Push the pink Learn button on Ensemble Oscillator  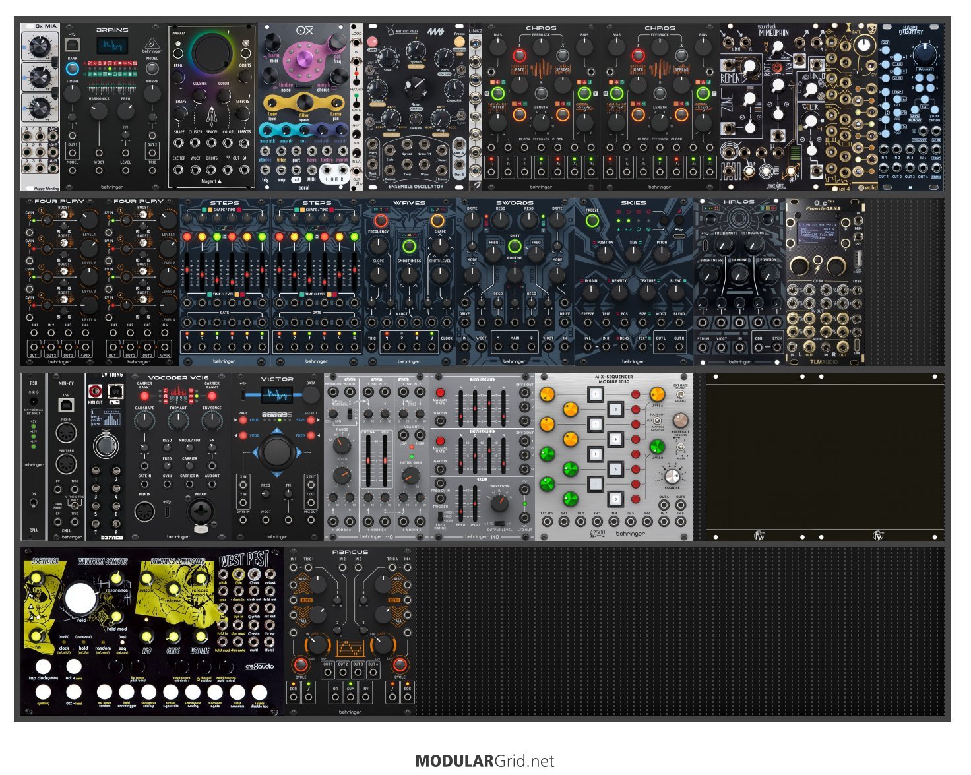pyautogui.click(x=372, y=42)
